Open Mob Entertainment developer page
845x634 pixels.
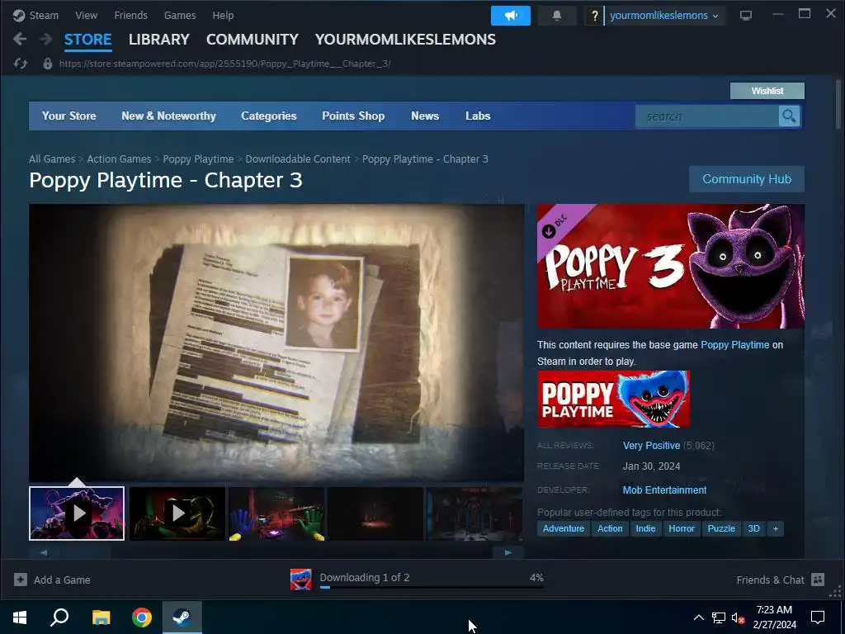coord(664,490)
